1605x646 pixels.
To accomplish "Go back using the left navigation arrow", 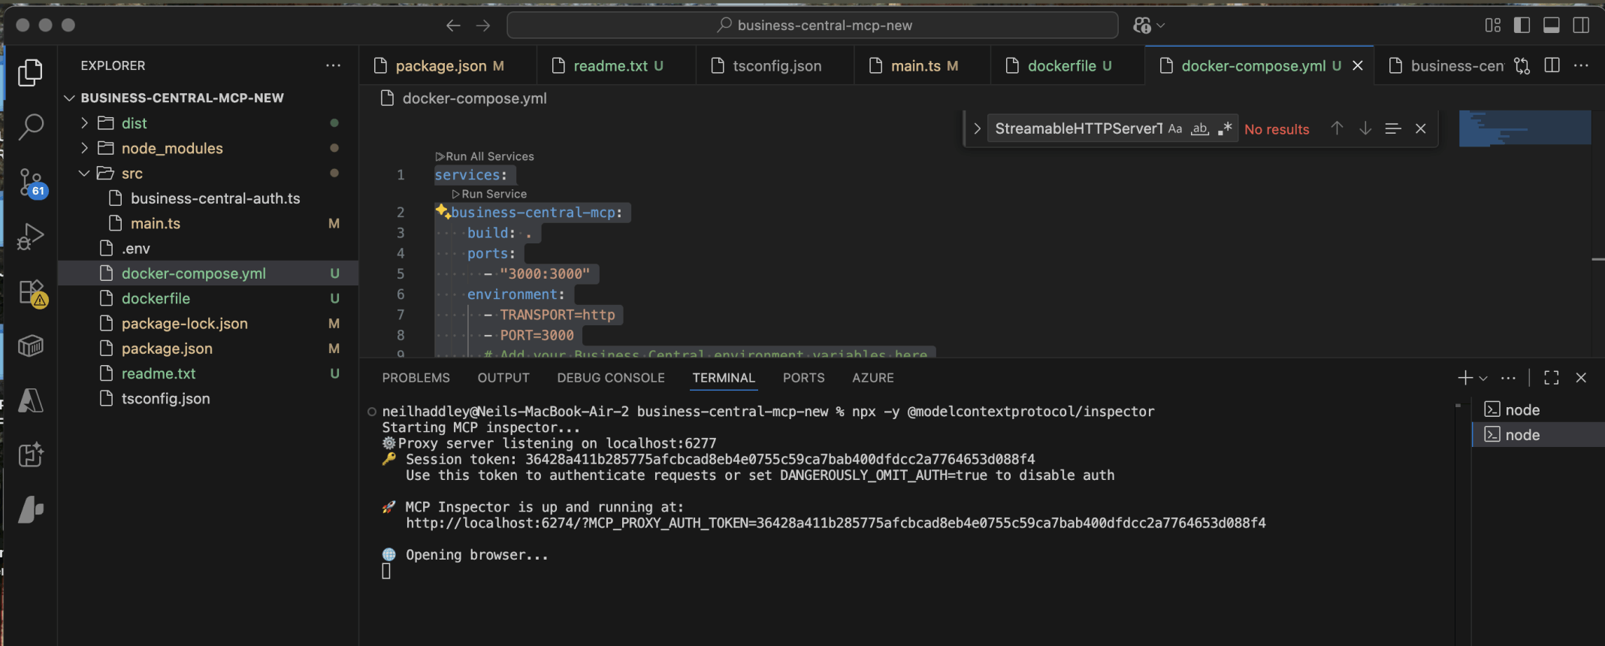I will (x=453, y=26).
